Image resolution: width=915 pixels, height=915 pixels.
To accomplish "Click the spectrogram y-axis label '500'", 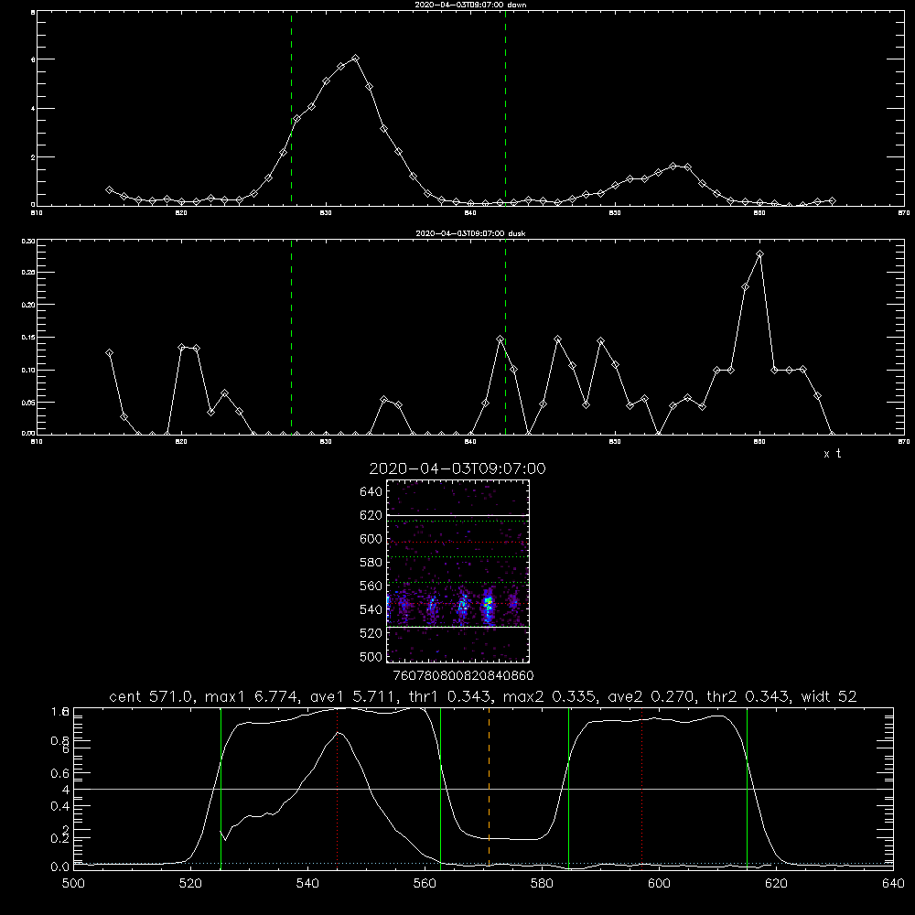I will coord(371,657).
